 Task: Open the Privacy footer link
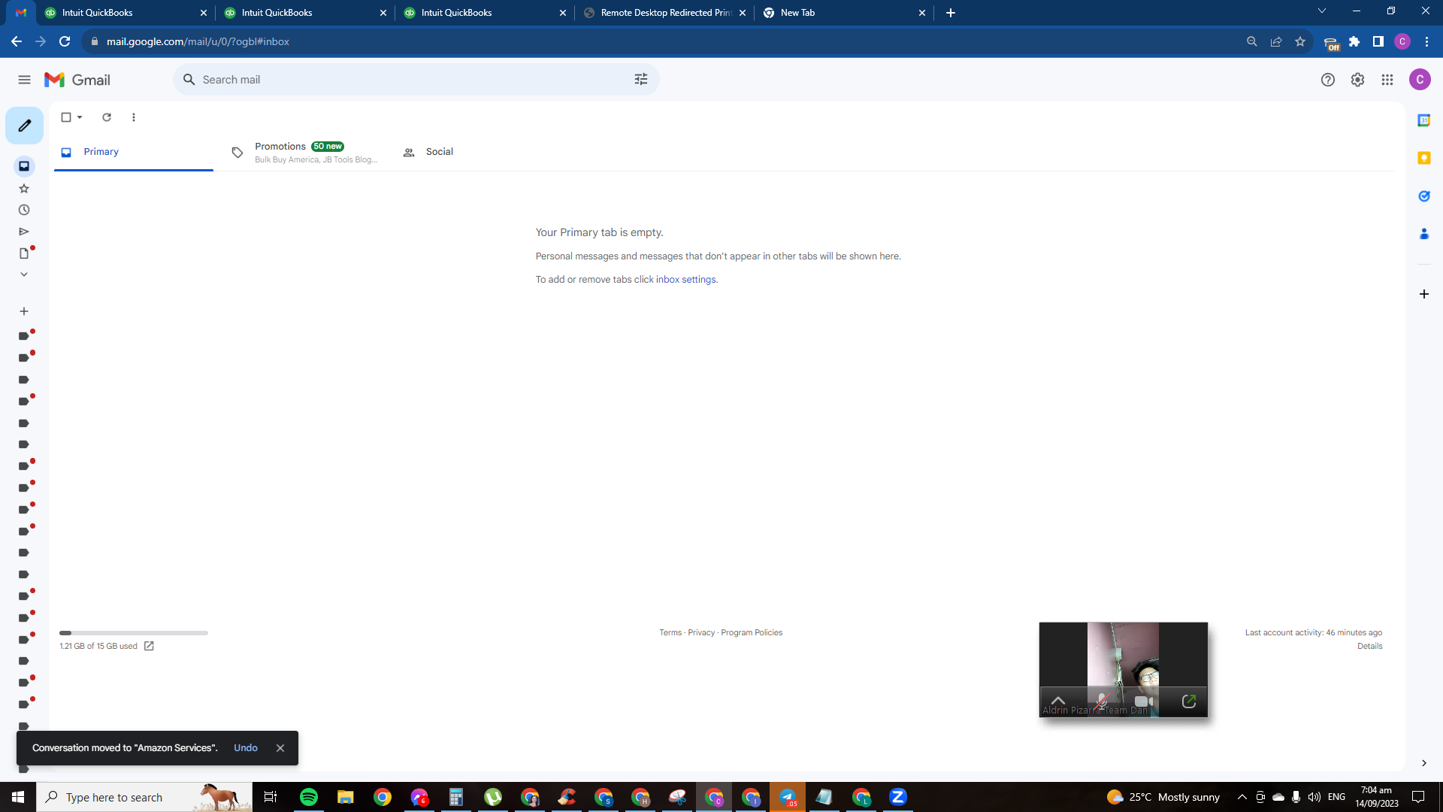point(701,633)
